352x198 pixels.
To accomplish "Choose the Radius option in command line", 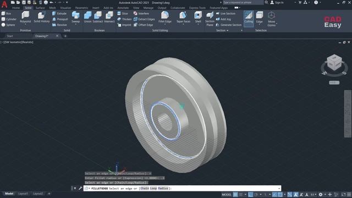I will pyautogui.click(x=163, y=188).
